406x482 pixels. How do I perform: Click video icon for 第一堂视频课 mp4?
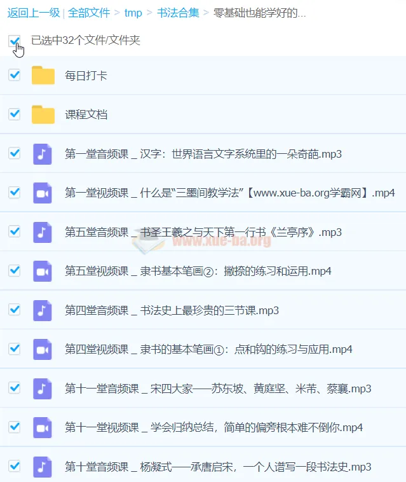tap(43, 193)
